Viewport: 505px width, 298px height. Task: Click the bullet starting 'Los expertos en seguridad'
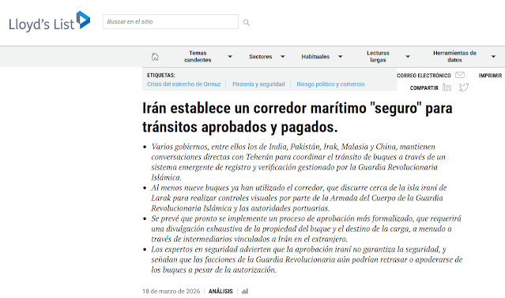pos(307,259)
